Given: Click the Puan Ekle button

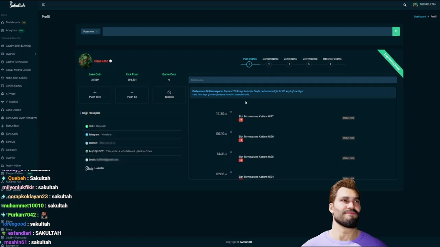Looking at the screenshot, I should 95,94.
